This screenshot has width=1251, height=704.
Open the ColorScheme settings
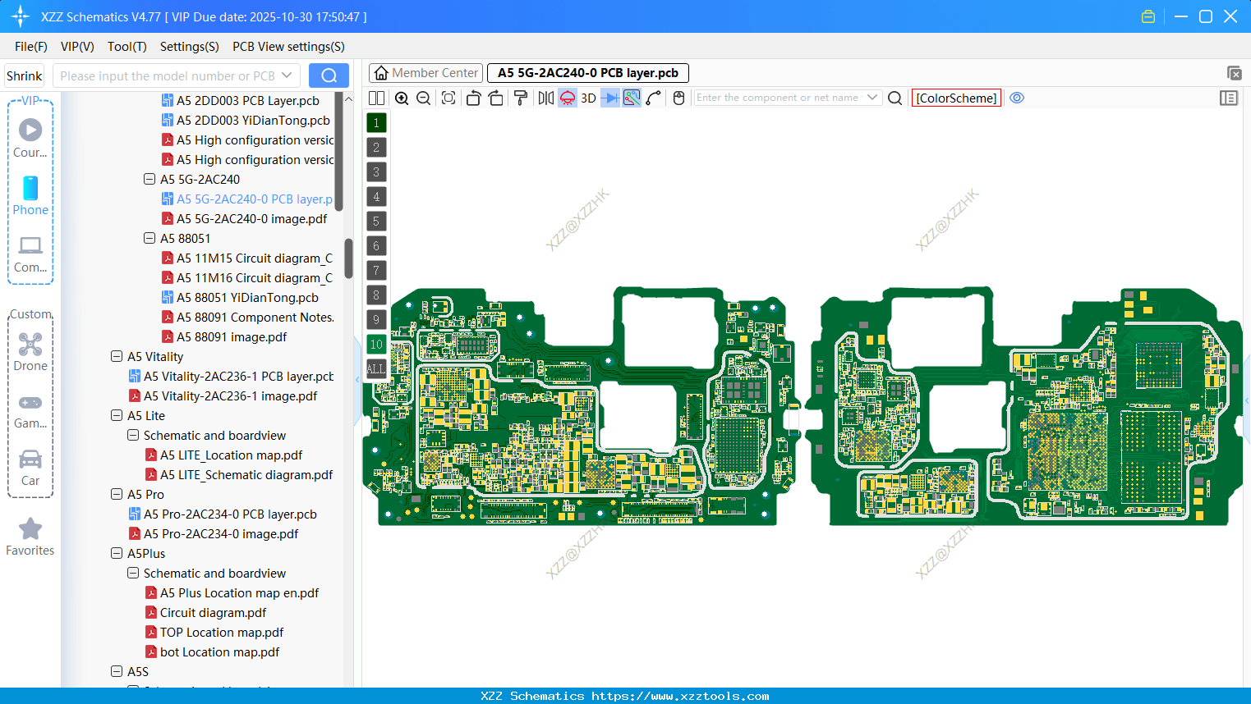click(955, 98)
